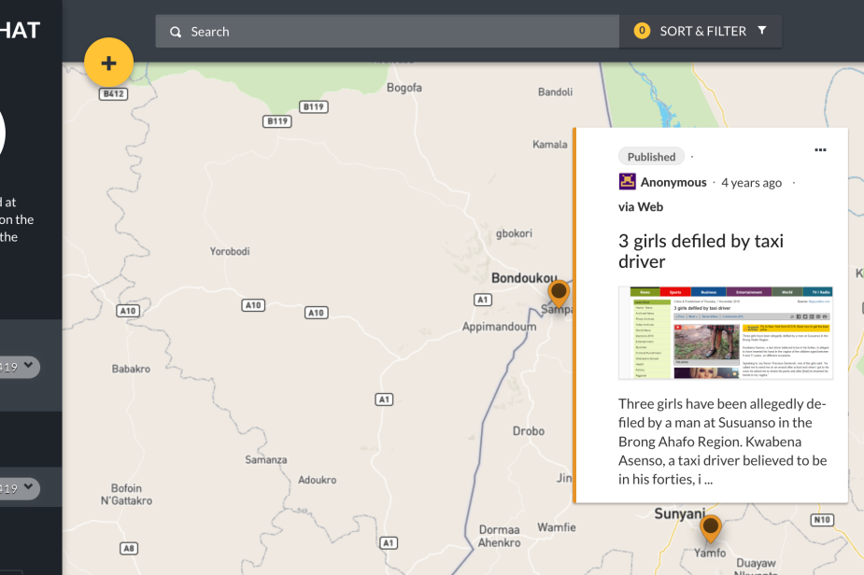Click the 4 years ago timestamp
Image resolution: width=864 pixels, height=575 pixels.
(751, 182)
